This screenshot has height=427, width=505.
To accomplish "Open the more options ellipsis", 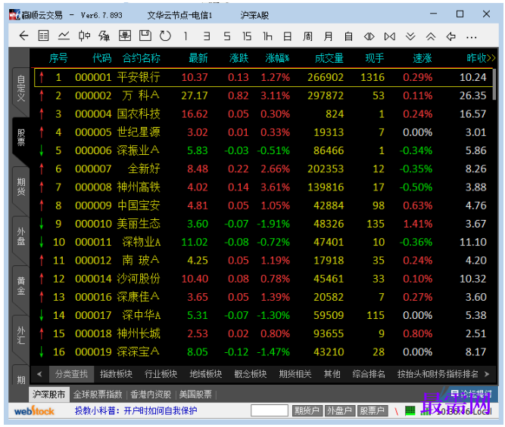I will [471, 38].
